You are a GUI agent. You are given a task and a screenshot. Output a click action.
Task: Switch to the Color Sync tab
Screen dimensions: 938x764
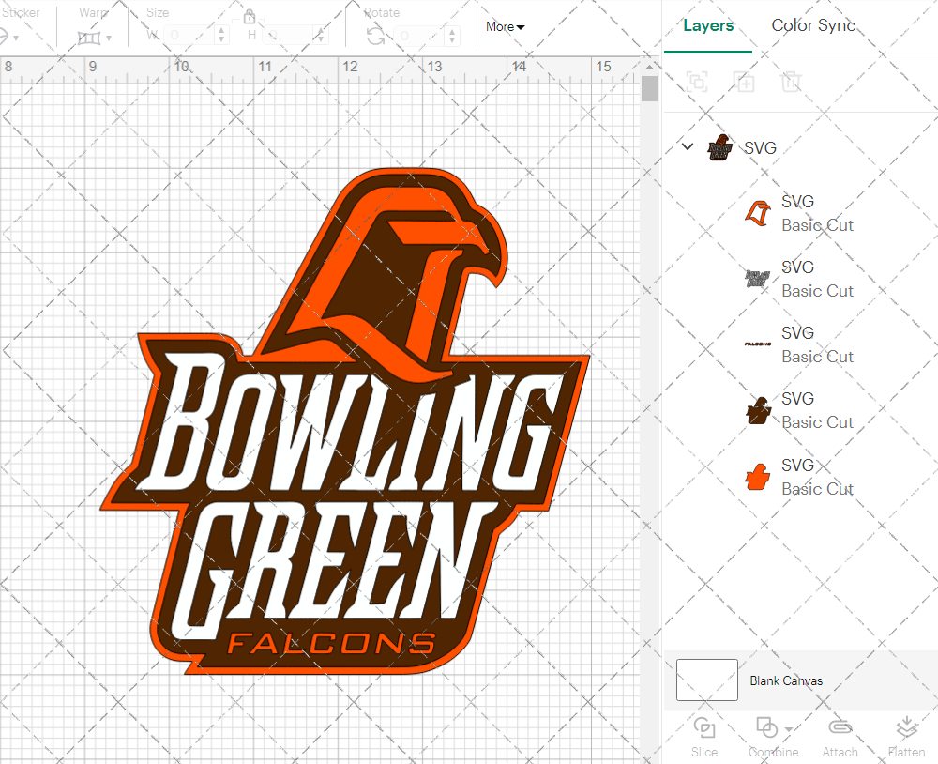coord(813,25)
